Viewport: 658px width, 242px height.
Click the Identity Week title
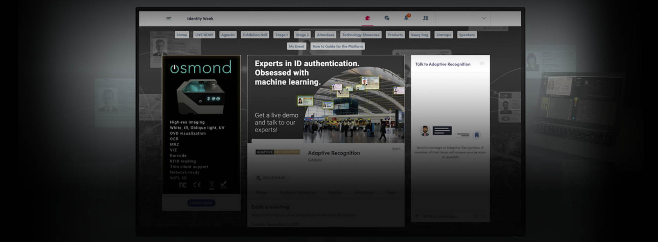(x=200, y=18)
